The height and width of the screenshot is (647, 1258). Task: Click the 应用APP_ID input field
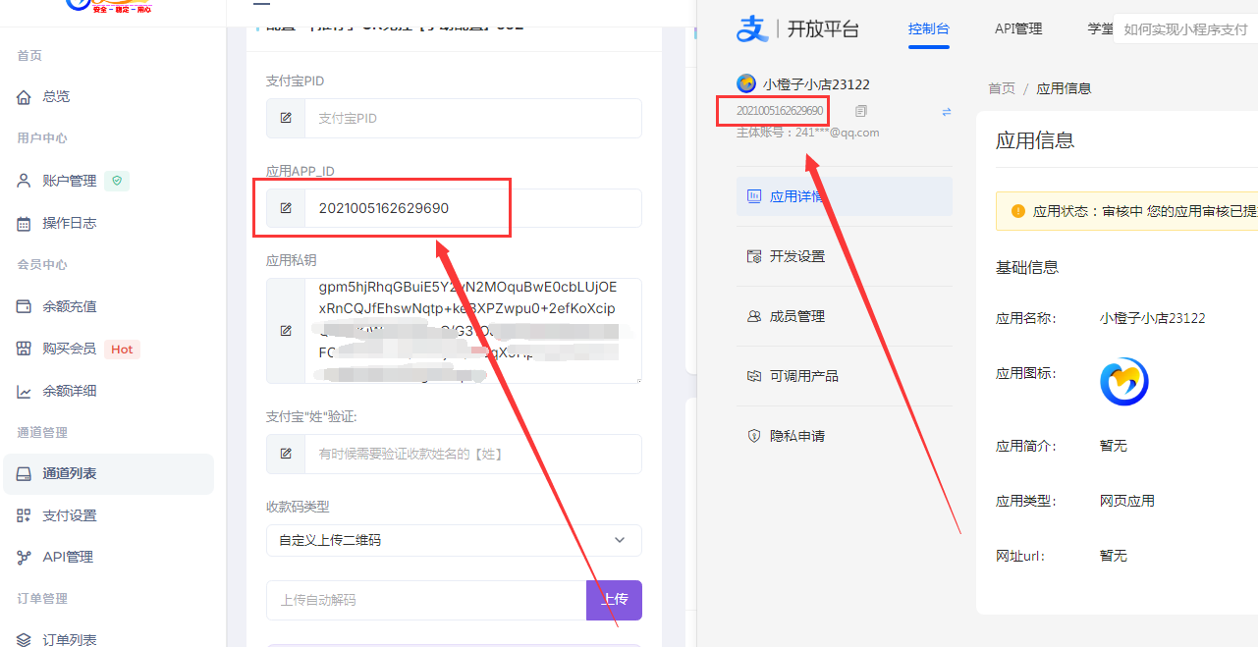(x=473, y=208)
